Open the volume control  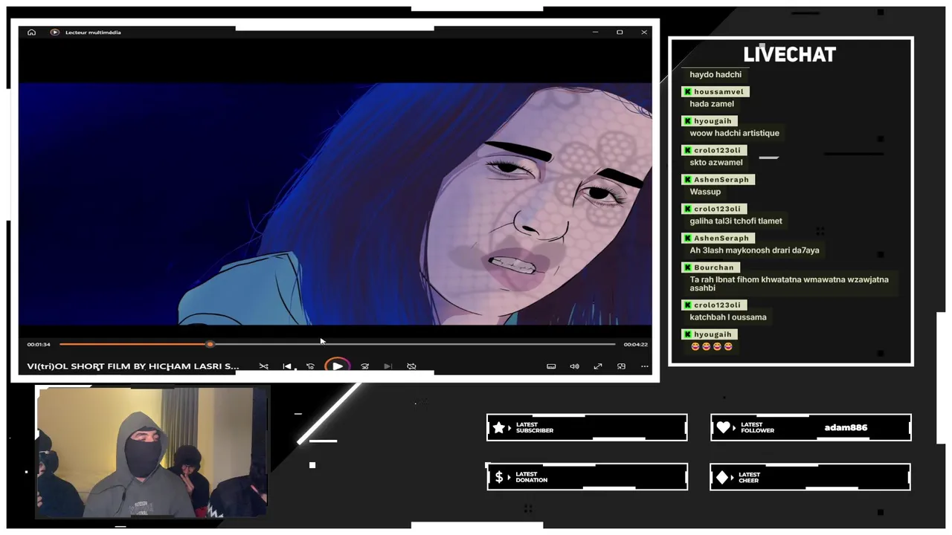574,366
